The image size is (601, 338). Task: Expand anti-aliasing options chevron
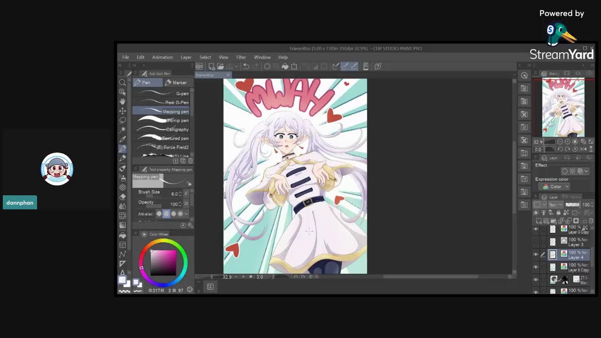click(x=186, y=214)
